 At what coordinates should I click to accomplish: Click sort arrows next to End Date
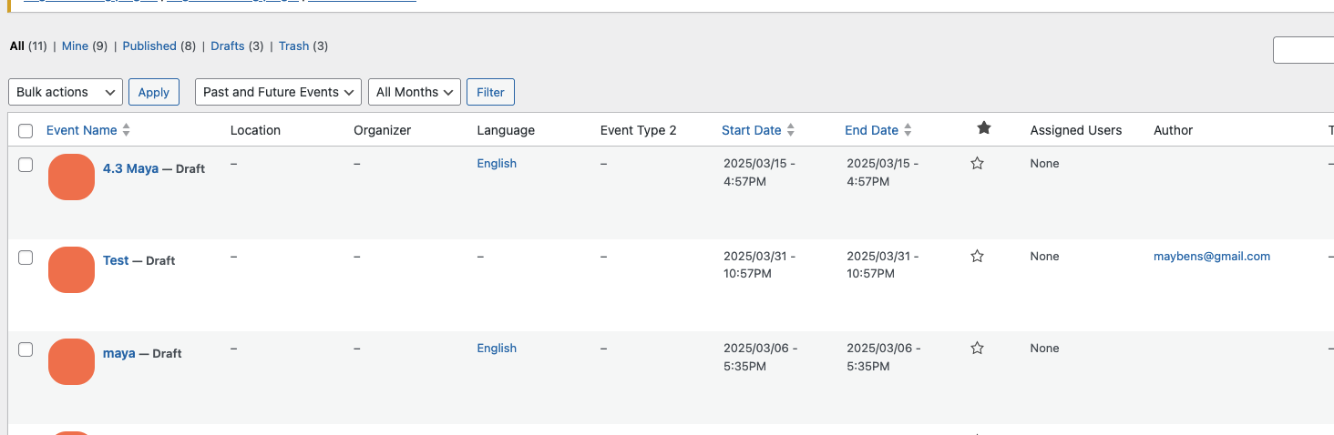[x=908, y=130]
